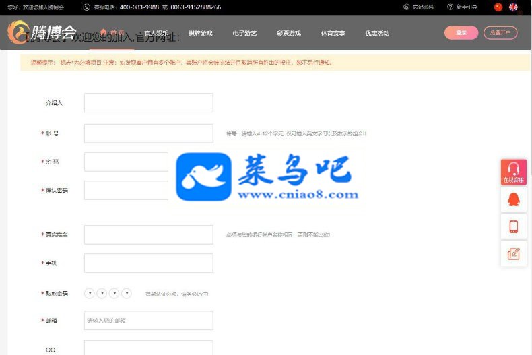Open first 取款密码 digit dropdown
Viewport: 532px width, 355px height.
(x=90, y=293)
